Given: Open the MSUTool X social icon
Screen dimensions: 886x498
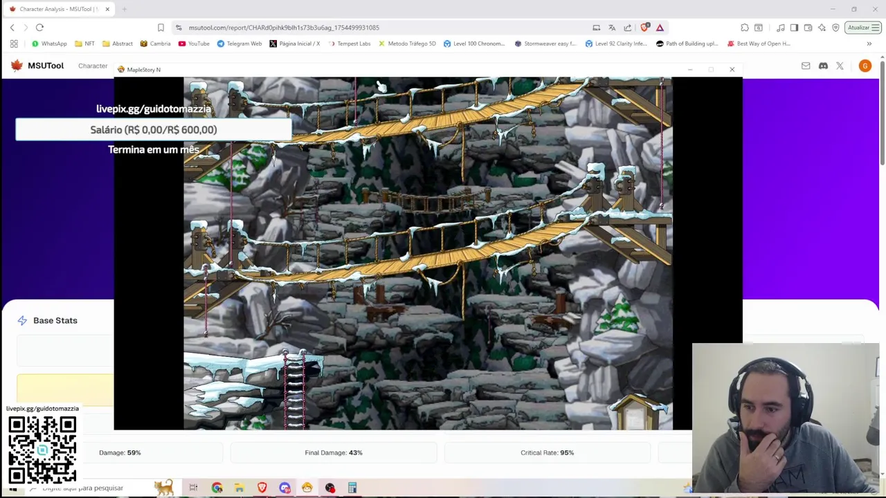Looking at the screenshot, I should (840, 66).
